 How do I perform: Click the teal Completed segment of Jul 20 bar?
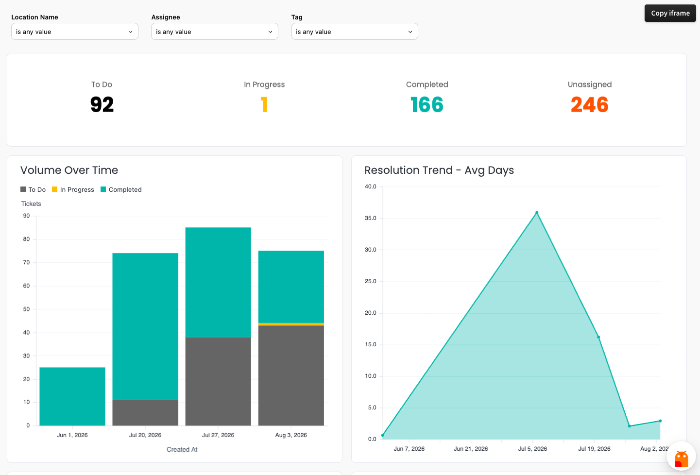pos(145,326)
